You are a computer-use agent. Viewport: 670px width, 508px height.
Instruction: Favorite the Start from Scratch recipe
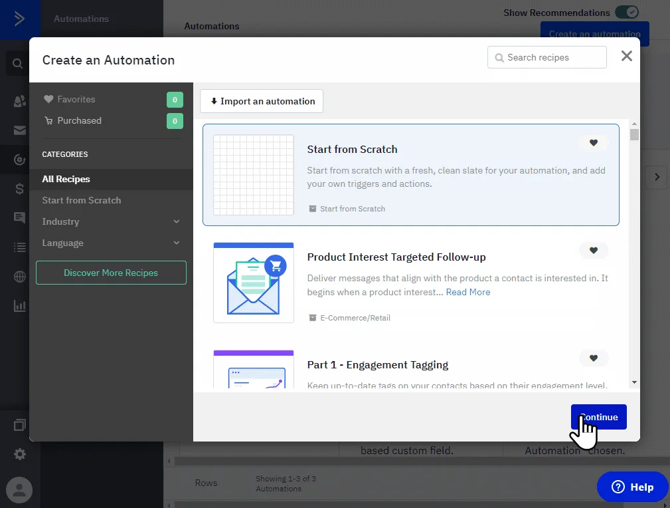tap(594, 142)
